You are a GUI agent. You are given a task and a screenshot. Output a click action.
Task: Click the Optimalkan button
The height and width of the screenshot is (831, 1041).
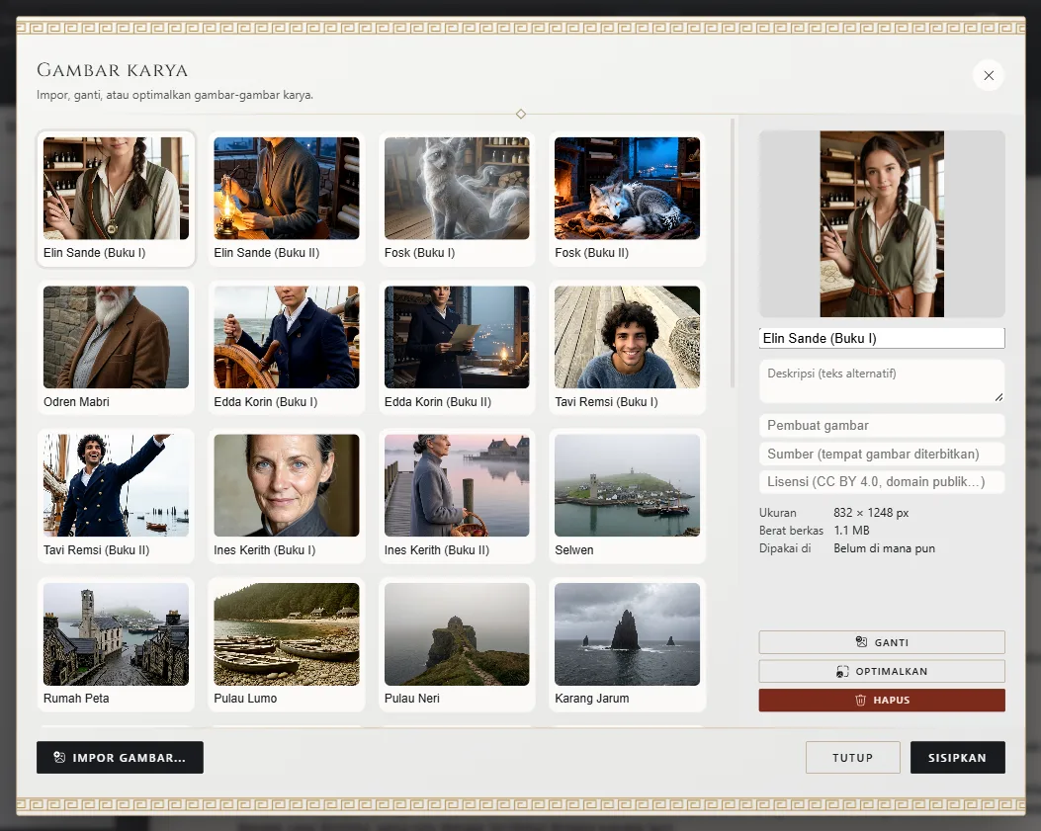coord(882,671)
